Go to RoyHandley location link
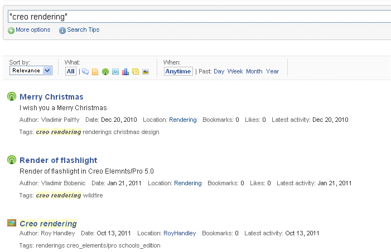391x252 pixels. click(x=180, y=233)
